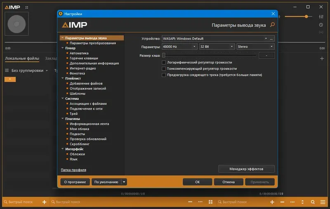Enable Тонкомпенсирующий регулятор громкости checkbox
This screenshot has width=330, height=209.
pyautogui.click(x=164, y=68)
